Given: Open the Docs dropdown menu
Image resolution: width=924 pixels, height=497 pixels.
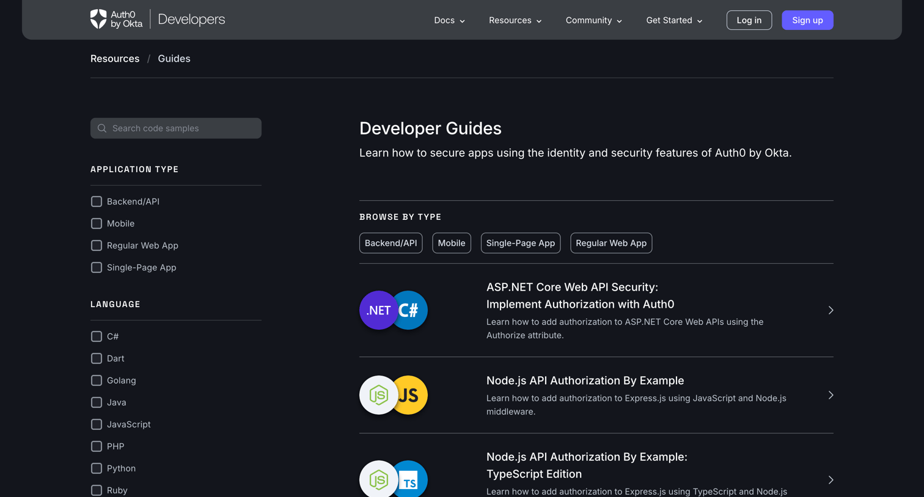Looking at the screenshot, I should pos(449,20).
